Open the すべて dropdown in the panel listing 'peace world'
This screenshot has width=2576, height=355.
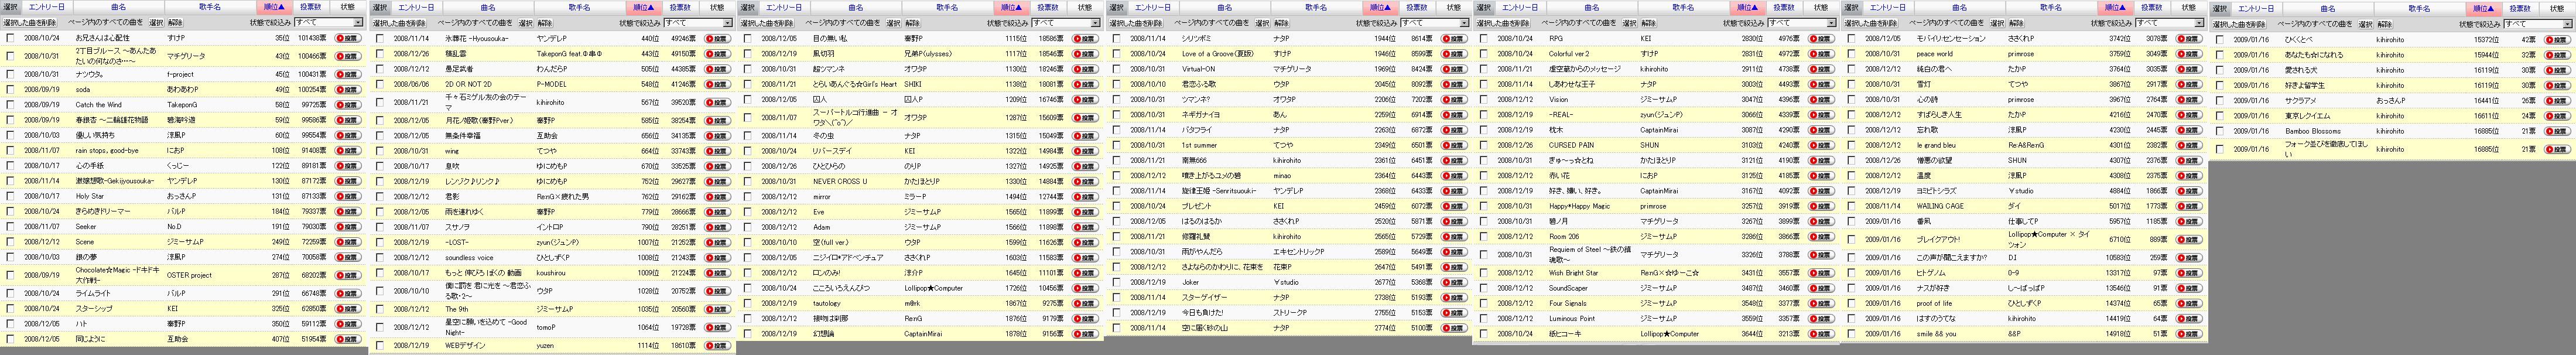(2171, 22)
